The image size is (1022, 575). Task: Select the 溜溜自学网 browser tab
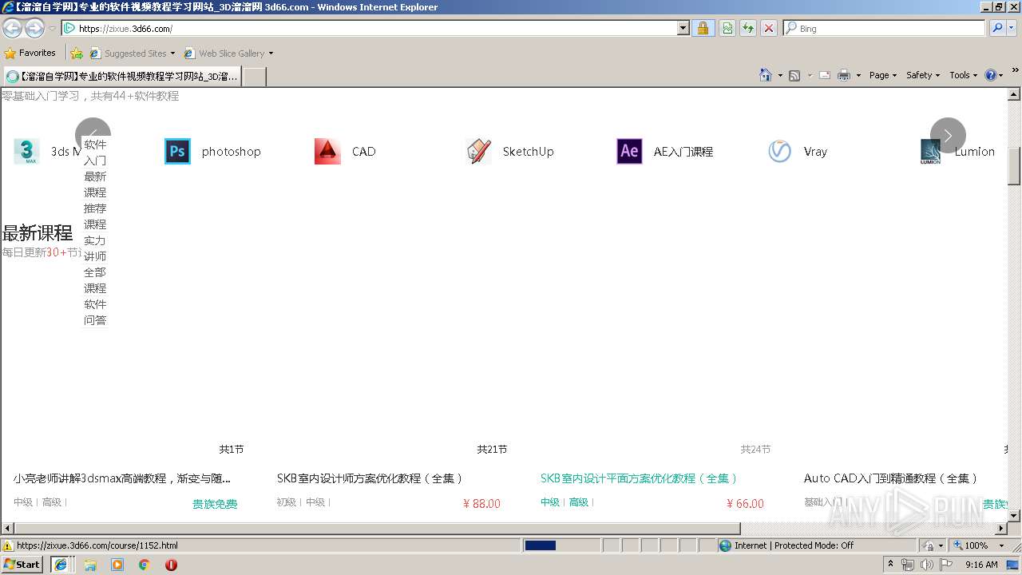pos(121,77)
